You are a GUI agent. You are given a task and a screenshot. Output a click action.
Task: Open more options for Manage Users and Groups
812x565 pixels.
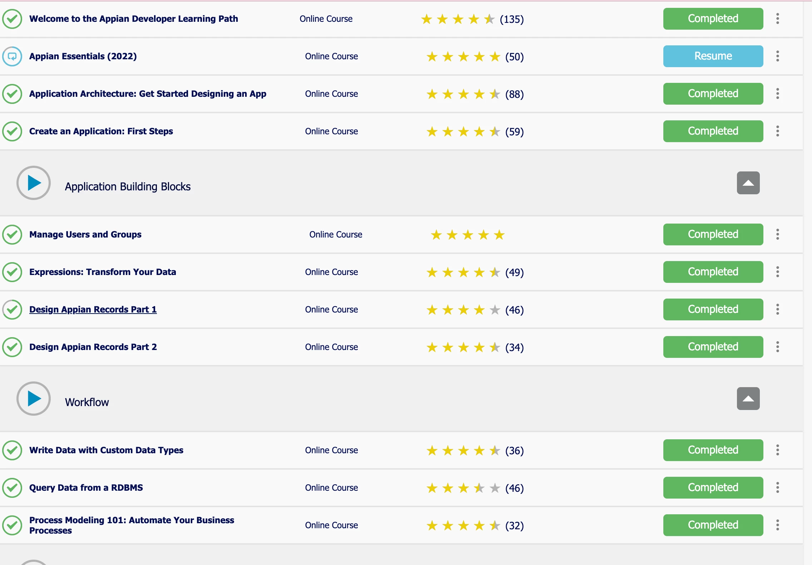click(x=778, y=234)
